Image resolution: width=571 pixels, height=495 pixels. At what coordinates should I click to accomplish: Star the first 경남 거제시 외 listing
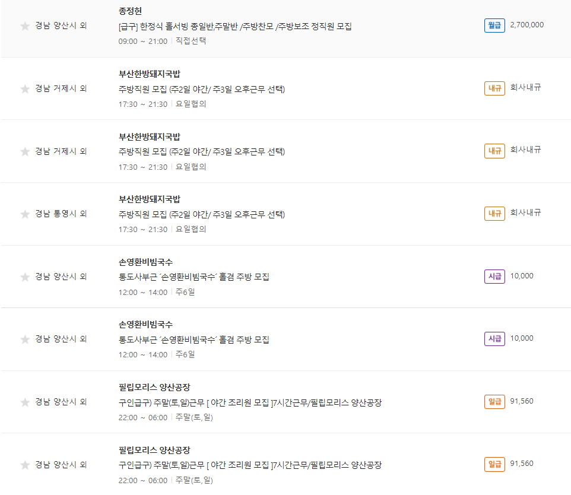tap(25, 89)
